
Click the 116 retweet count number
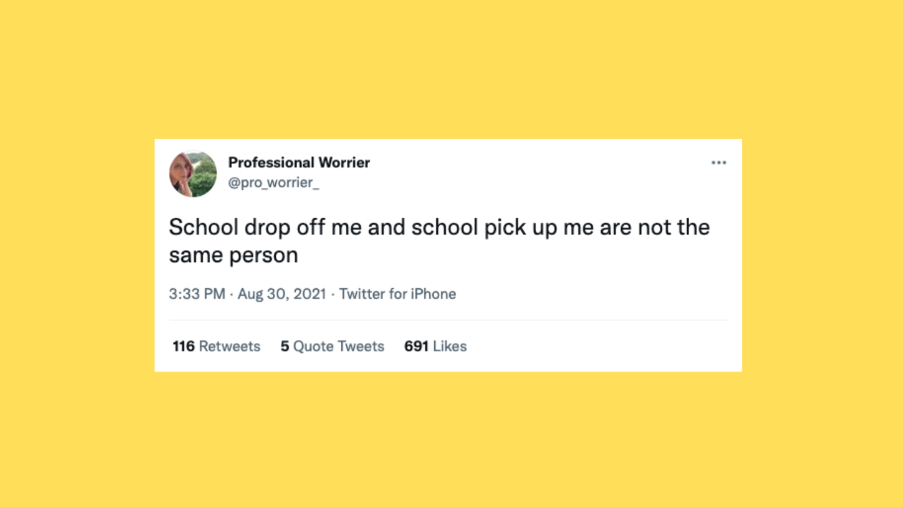pyautogui.click(x=183, y=346)
